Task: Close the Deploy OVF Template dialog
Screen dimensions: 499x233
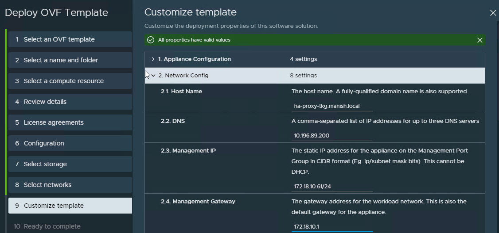Action: click(493, 13)
